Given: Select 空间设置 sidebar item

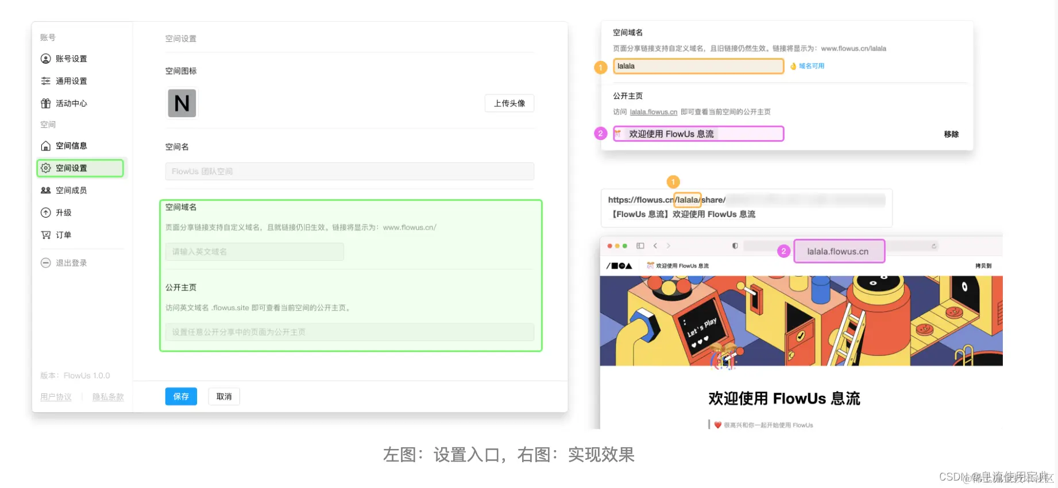Looking at the screenshot, I should (x=80, y=168).
